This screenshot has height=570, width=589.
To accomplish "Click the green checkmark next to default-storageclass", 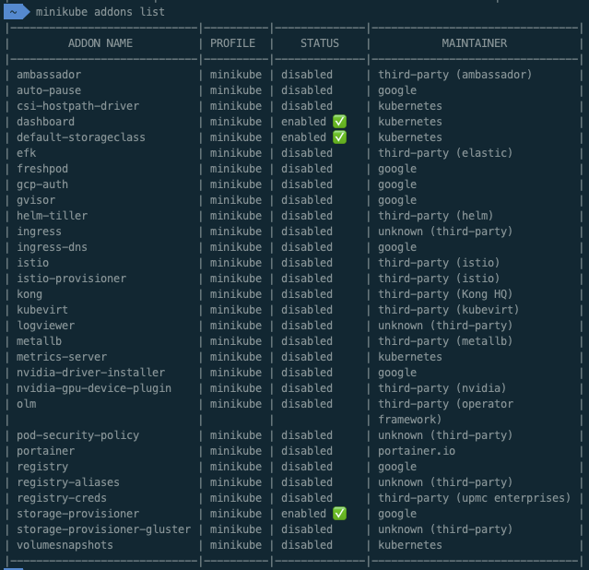I will click(339, 137).
